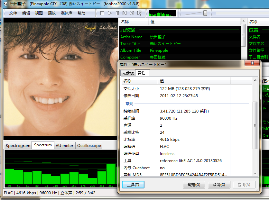Close the properties dialog with the X

tap(252, 63)
